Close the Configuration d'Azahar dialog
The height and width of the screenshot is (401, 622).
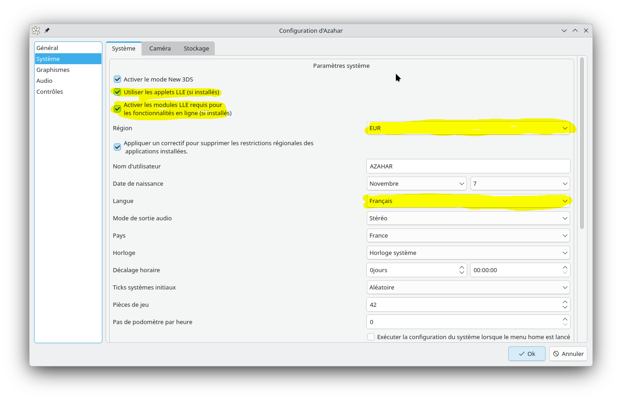pos(586,30)
